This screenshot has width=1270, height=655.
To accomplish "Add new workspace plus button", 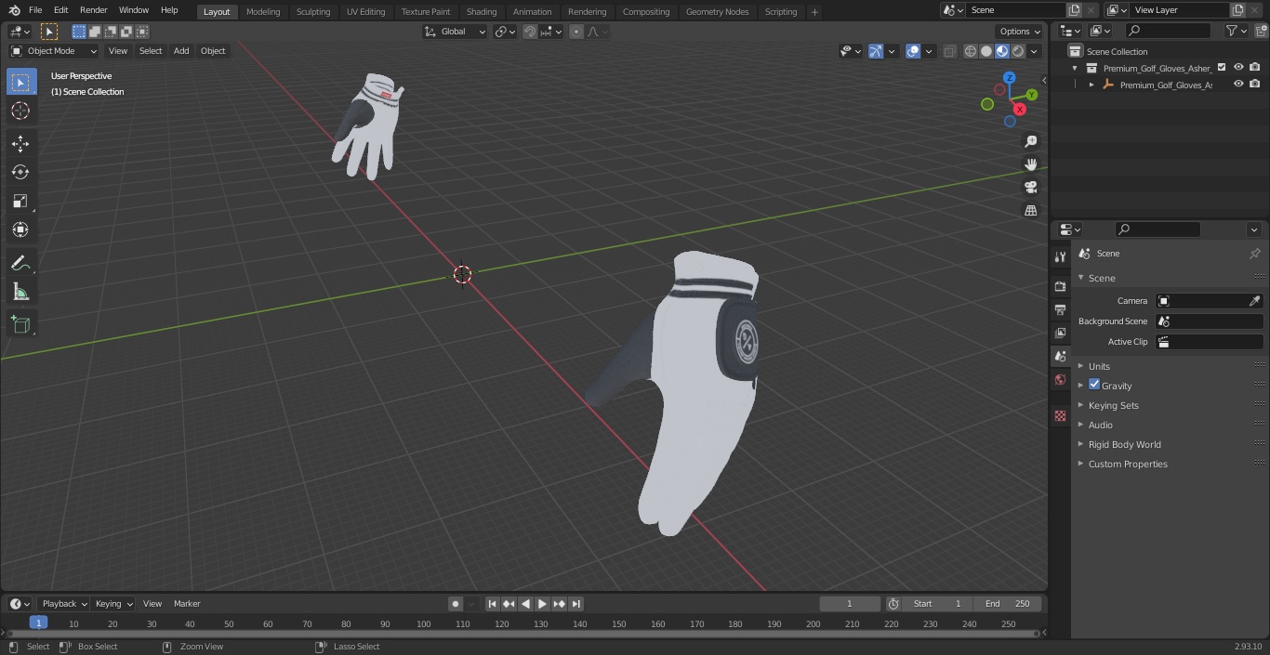I will pyautogui.click(x=814, y=12).
